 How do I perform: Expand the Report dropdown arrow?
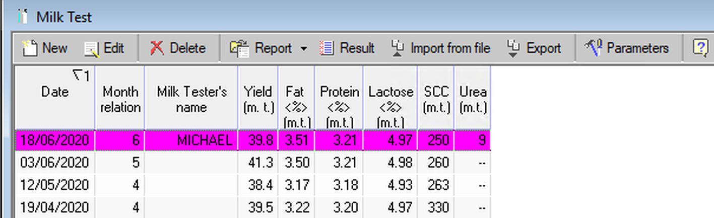[303, 49]
